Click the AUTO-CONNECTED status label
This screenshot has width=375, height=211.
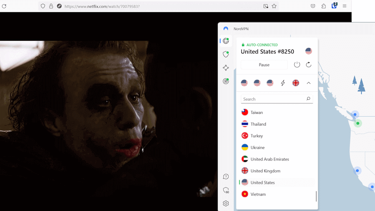262,45
